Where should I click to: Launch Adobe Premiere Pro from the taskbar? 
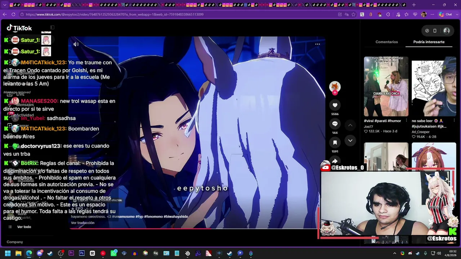71,253
